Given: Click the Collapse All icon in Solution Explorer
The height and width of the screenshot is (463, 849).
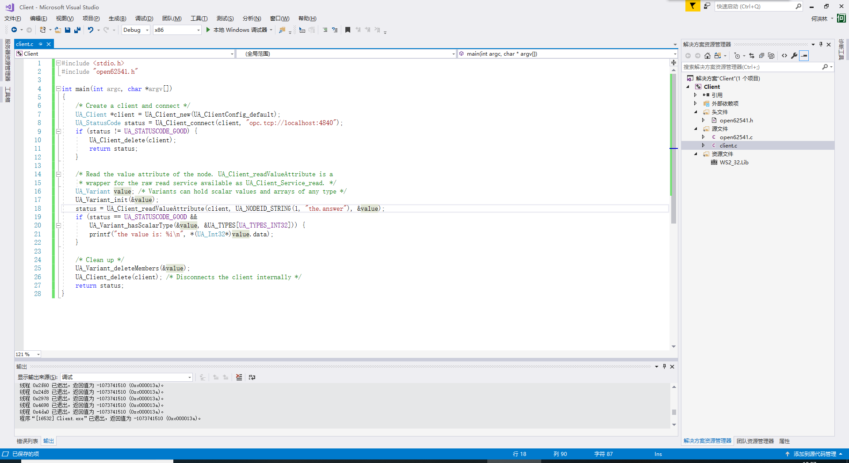Looking at the screenshot, I should [761, 56].
